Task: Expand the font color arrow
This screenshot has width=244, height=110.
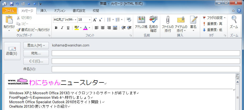Action: point(90,28)
